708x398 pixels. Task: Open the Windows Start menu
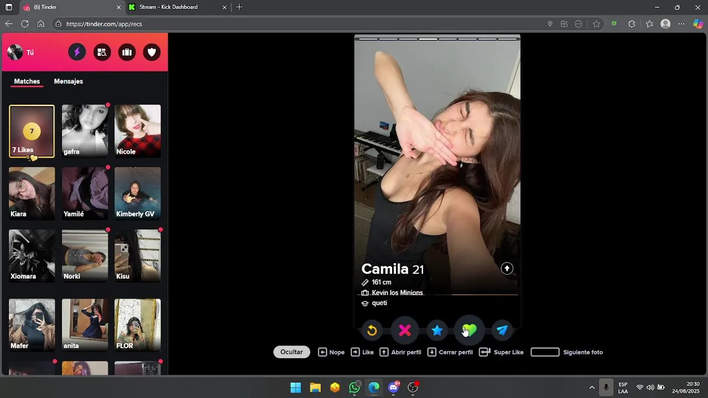pyautogui.click(x=296, y=387)
